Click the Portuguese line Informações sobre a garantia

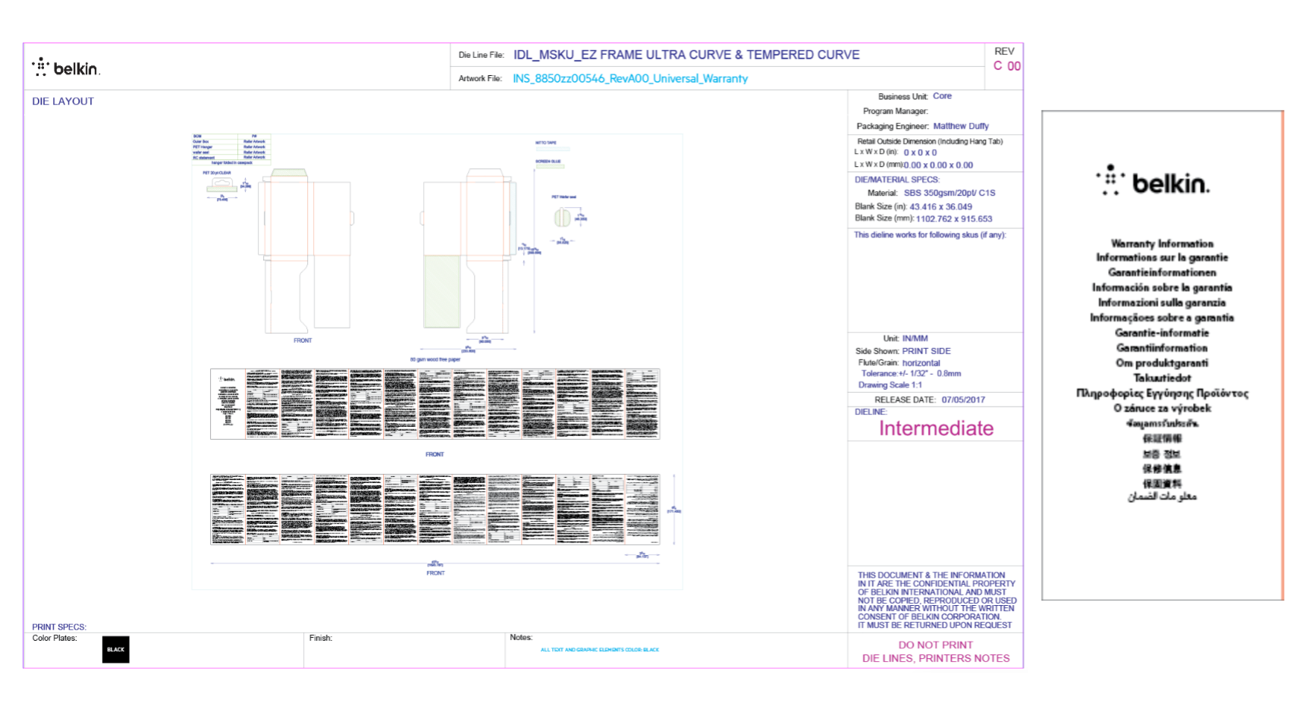coord(1162,318)
